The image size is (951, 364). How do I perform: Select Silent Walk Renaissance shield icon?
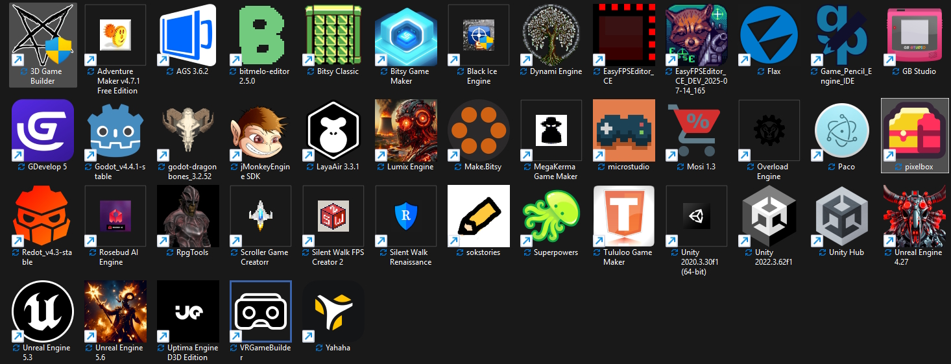(x=406, y=216)
